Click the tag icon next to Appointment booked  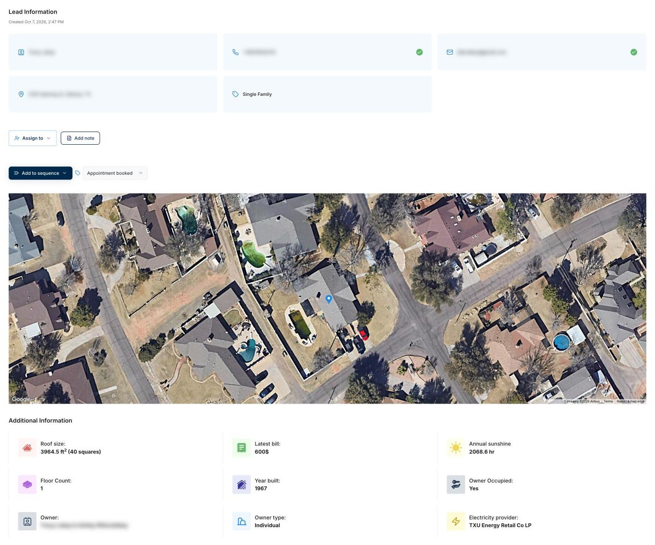tap(78, 173)
